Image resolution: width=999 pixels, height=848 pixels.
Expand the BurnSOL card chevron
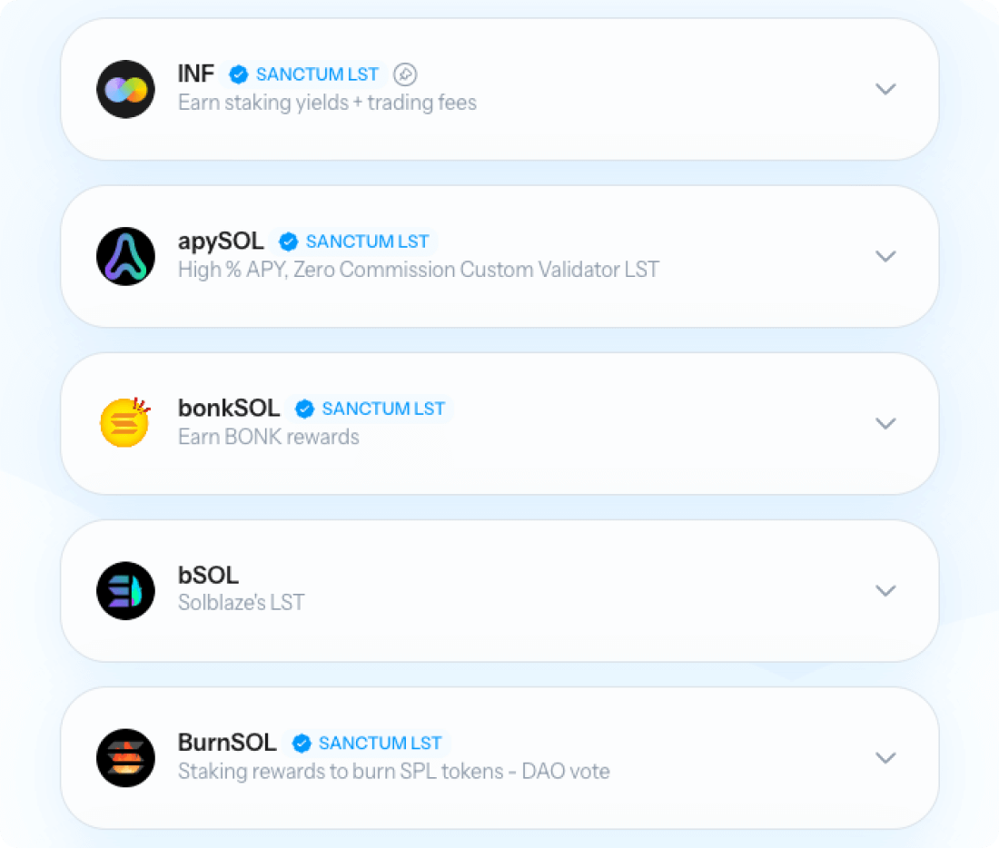[x=885, y=757]
